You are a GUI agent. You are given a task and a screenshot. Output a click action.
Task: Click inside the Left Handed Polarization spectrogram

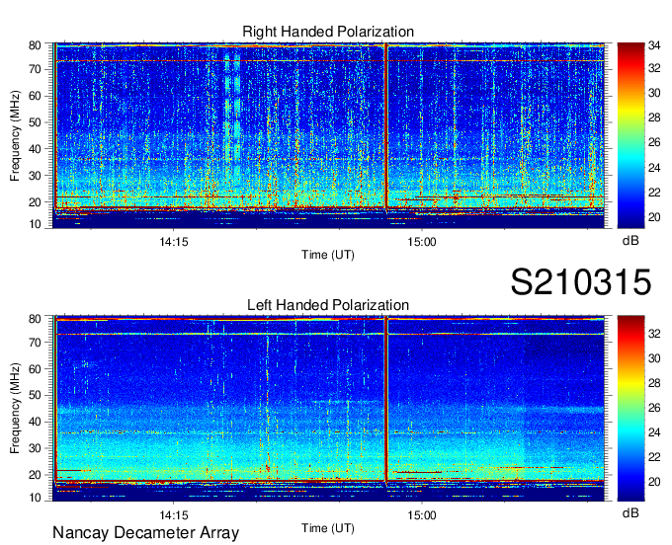click(328, 409)
